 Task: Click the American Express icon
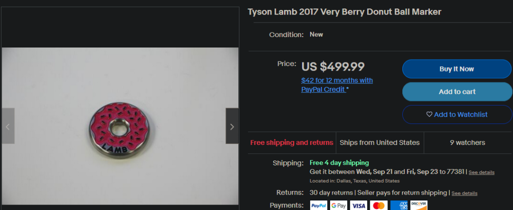[x=399, y=205]
